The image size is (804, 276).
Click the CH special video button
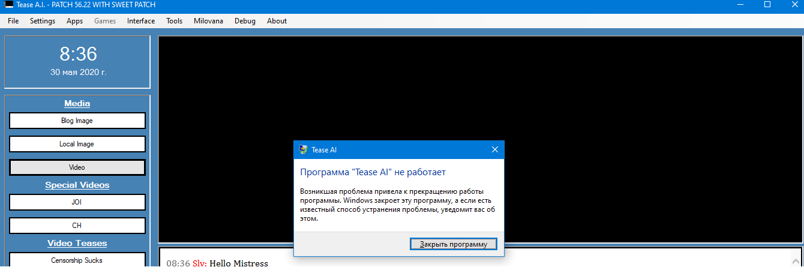77,226
